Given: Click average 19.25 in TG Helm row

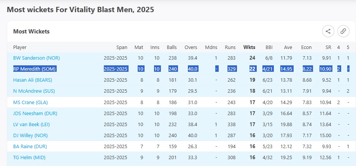Looking at the screenshot, I should coord(286,157).
